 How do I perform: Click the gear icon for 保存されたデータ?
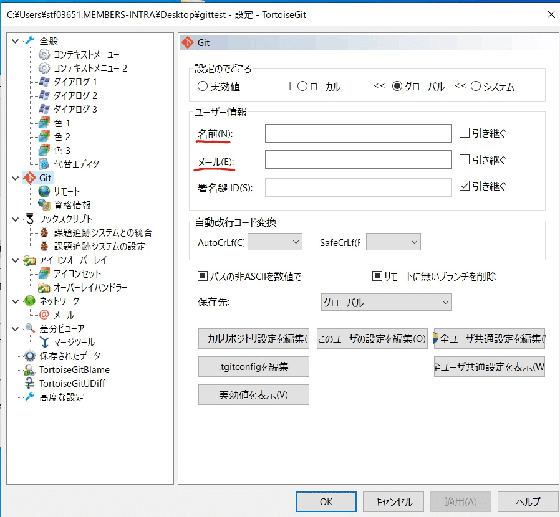pyautogui.click(x=30, y=356)
